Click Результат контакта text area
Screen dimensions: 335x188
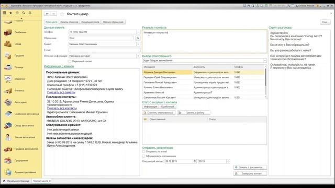[205, 41]
